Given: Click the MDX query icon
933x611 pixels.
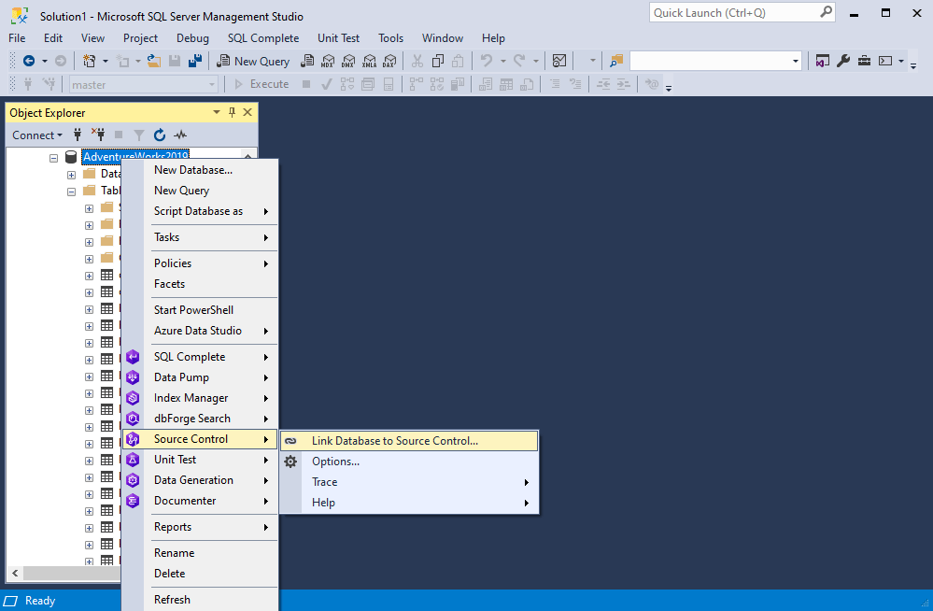Looking at the screenshot, I should (328, 61).
